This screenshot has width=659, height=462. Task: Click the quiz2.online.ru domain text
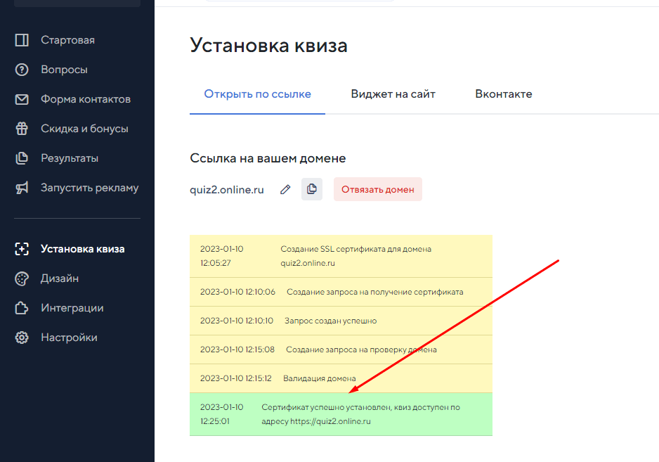[x=227, y=190]
